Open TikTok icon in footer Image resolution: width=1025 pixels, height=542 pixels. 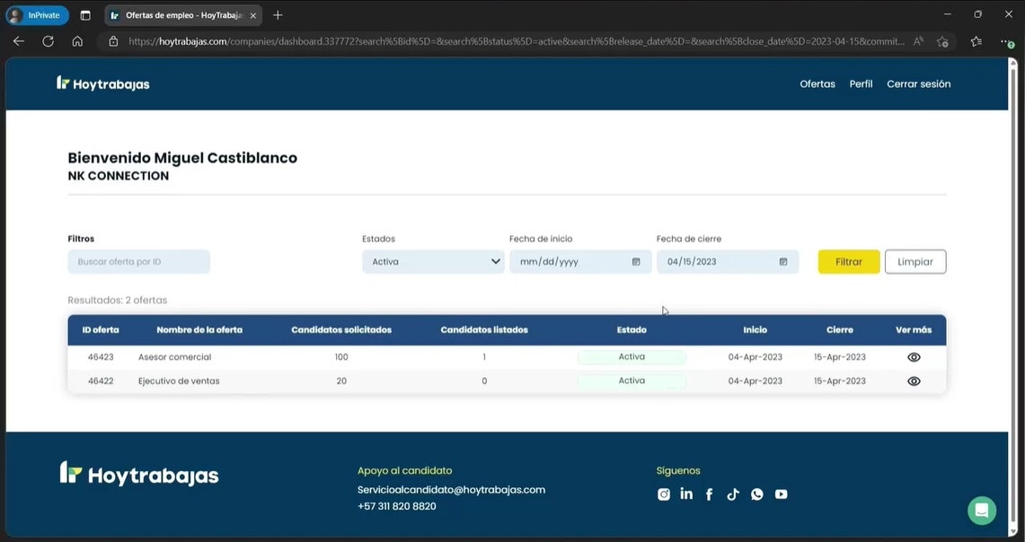(733, 494)
